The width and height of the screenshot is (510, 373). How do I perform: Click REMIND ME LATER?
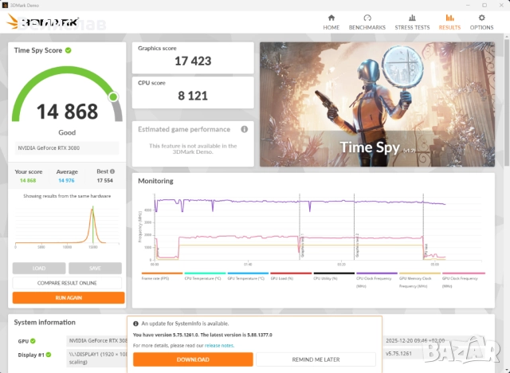316,359
